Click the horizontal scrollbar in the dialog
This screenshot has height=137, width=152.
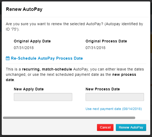[x=69, y=118]
